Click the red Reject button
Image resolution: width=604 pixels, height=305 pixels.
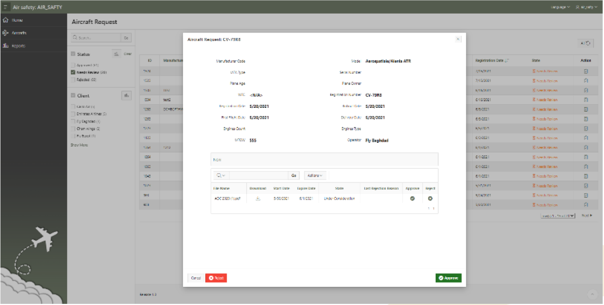216,278
